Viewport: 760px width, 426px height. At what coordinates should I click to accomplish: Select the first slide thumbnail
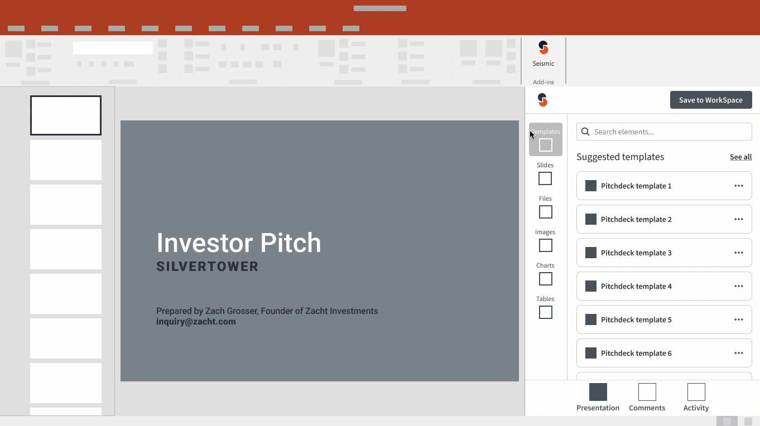66,115
